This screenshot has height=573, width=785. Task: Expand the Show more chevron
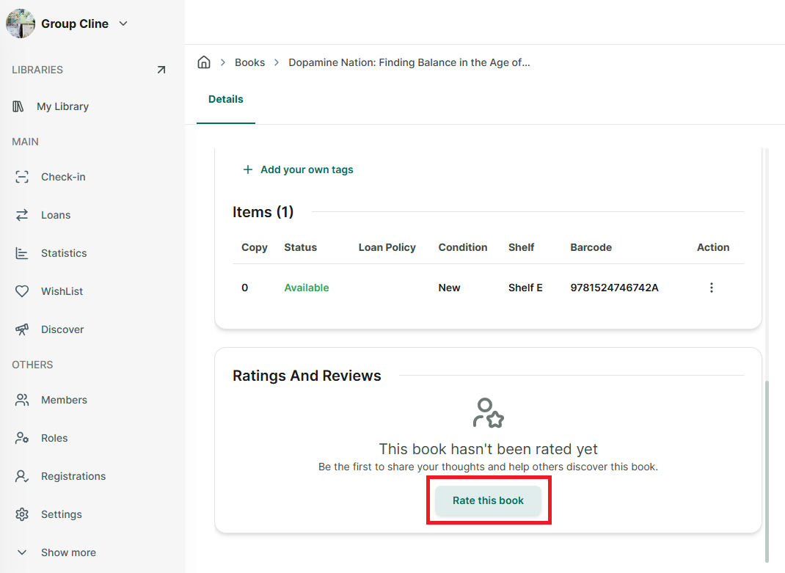(x=22, y=552)
